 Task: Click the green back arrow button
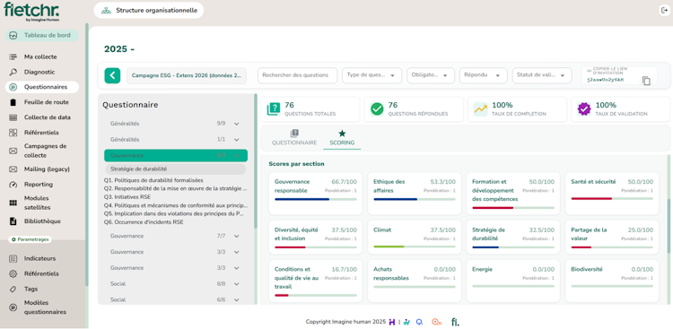pos(112,75)
